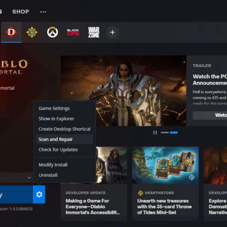Viewport: 227px width, 227px height.
Task: Open the SHOP tab
Action: tap(21, 12)
